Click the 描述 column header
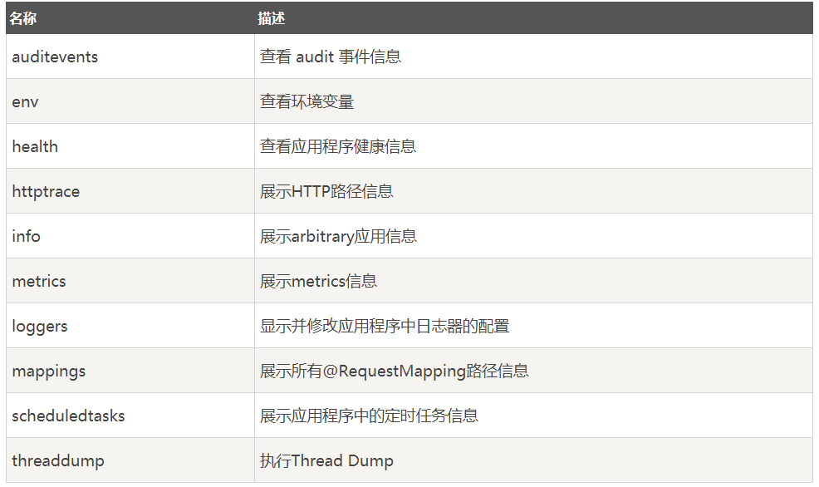The image size is (819, 487). point(533,18)
